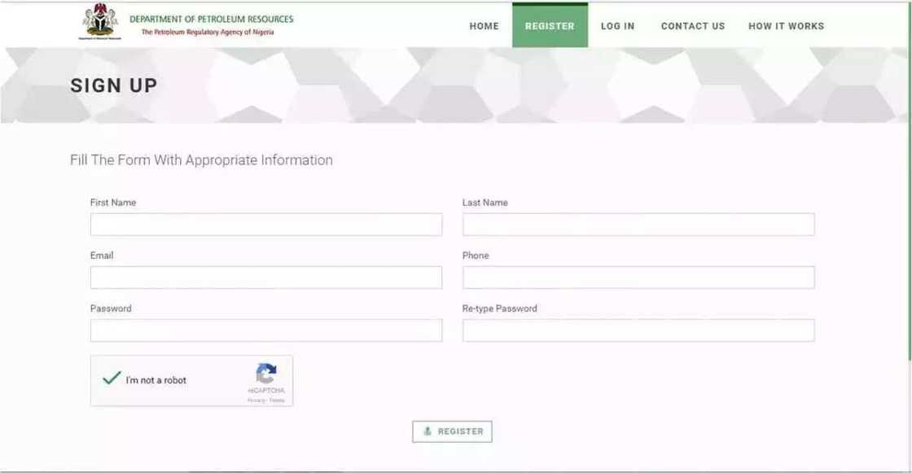This screenshot has height=473, width=912.
Task: Click inside the First Name field
Action: pyautogui.click(x=266, y=224)
